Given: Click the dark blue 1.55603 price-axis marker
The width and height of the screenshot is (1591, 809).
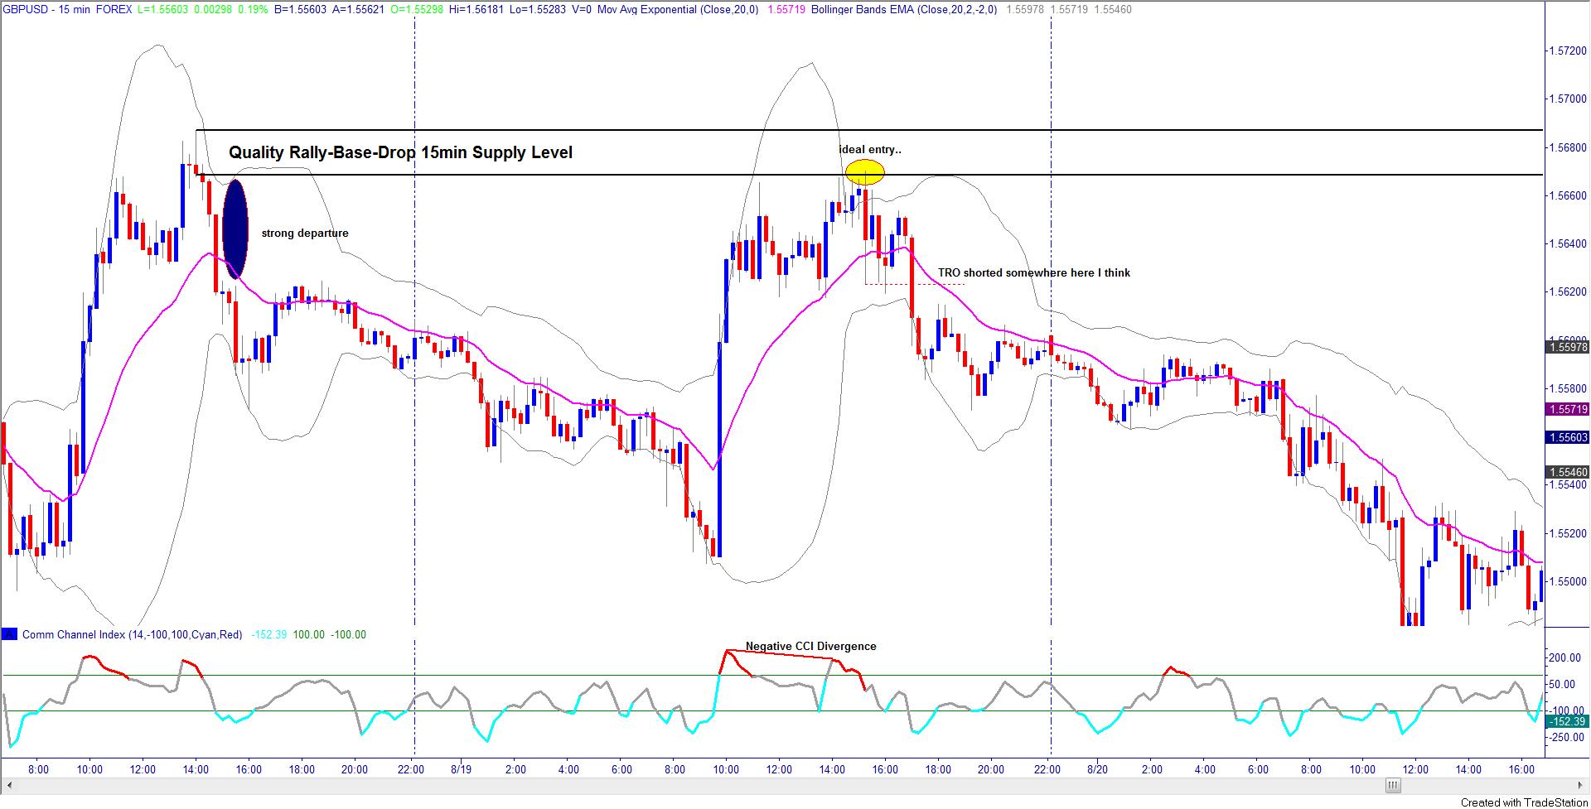Looking at the screenshot, I should pos(1568,436).
